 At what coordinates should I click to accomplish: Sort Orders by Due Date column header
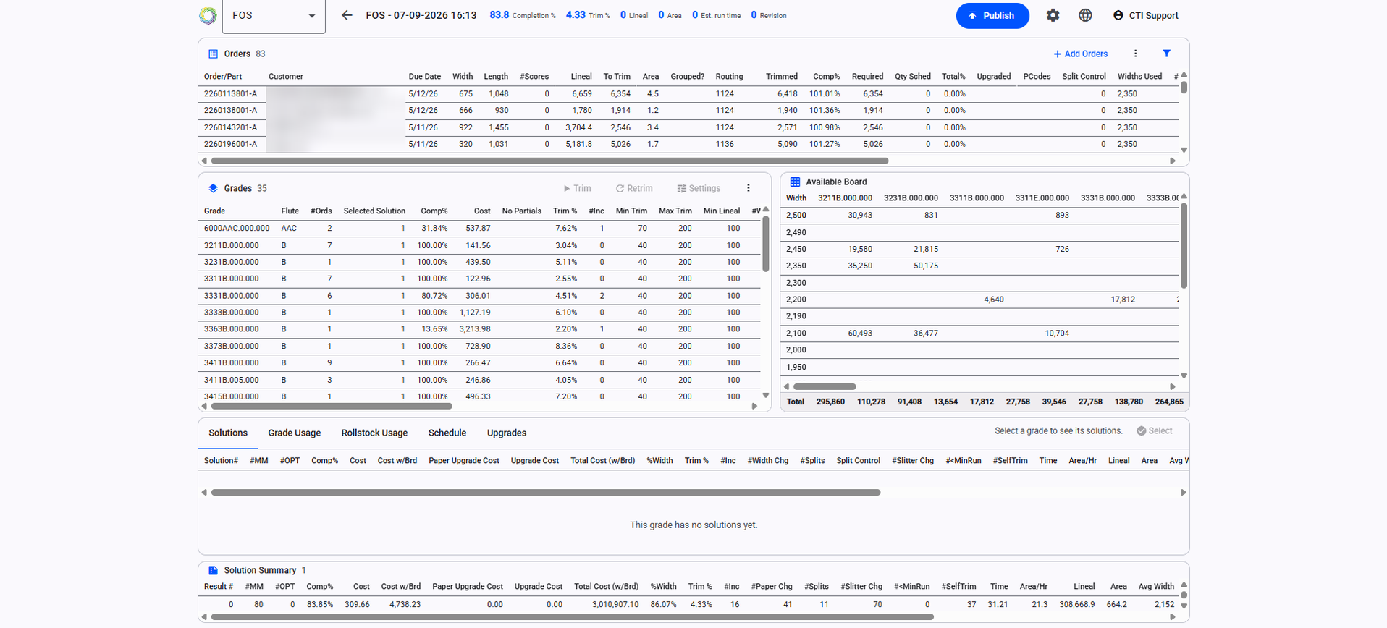tap(424, 76)
